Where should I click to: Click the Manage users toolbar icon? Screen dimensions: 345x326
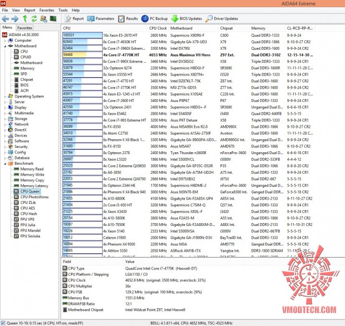coord(44,19)
